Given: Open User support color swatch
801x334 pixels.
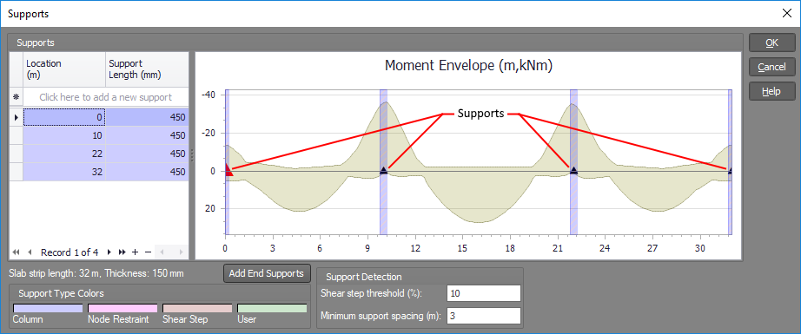Looking at the screenshot, I should pos(272,309).
